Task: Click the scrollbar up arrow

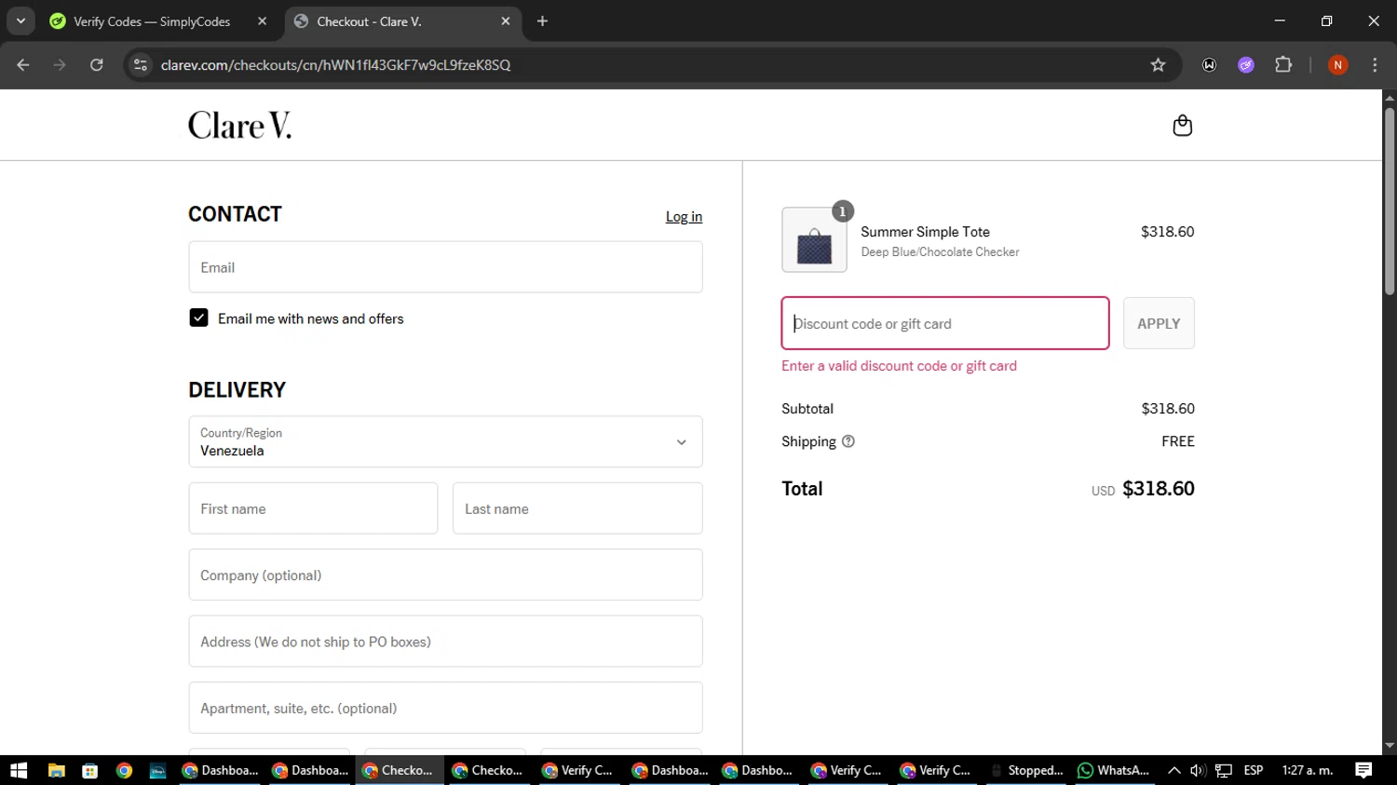Action: [1390, 97]
